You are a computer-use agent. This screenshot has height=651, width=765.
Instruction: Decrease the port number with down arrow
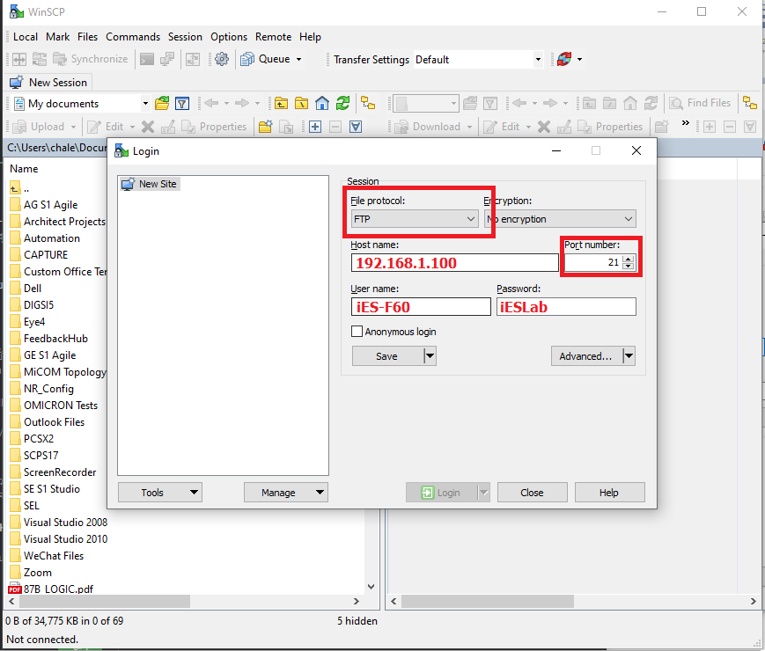click(x=628, y=266)
